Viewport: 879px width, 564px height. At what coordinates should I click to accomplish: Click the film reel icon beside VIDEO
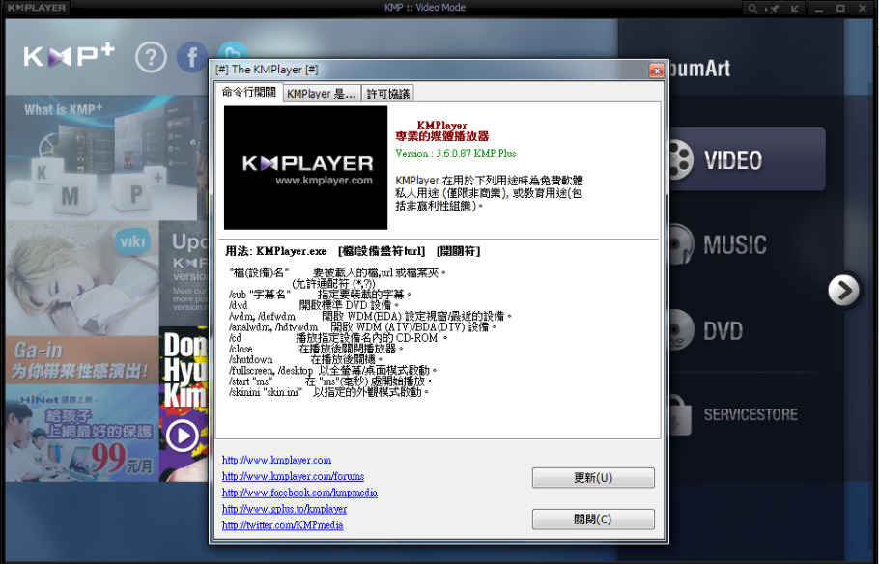681,159
